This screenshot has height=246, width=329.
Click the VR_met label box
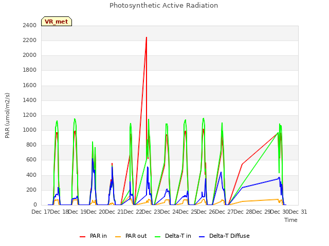tap(57, 22)
